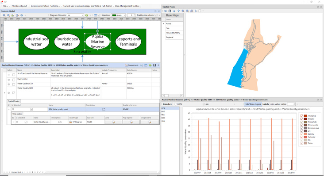The width and height of the screenshot is (324, 176).
Task: Open Selection color dropdown showing Green
Action: [124, 15]
